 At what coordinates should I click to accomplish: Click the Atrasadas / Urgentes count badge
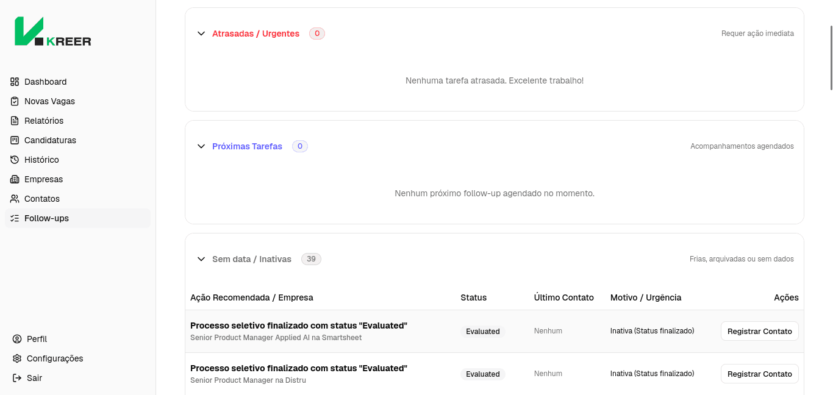click(317, 34)
